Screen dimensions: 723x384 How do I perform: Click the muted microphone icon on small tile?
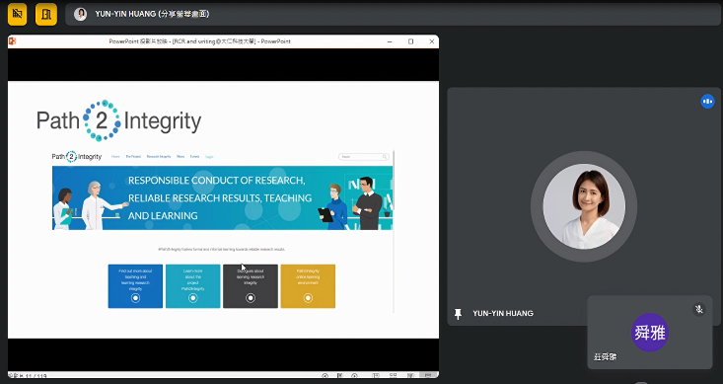699,309
